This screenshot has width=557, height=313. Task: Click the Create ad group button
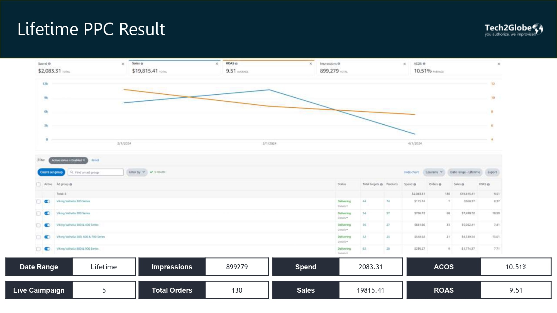51,172
